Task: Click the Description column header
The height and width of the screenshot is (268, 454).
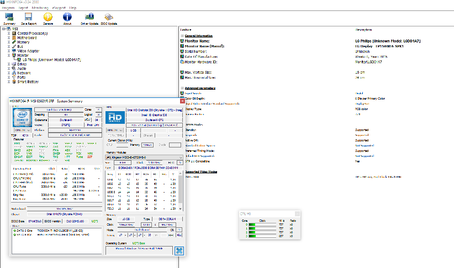Action: click(x=363, y=30)
